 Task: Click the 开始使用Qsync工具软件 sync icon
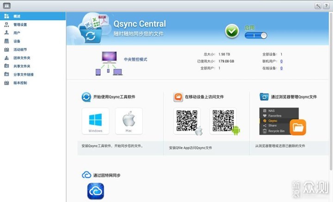[86, 97]
